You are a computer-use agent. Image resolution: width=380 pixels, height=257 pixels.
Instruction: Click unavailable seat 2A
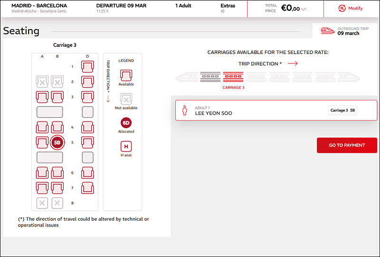(x=42, y=82)
